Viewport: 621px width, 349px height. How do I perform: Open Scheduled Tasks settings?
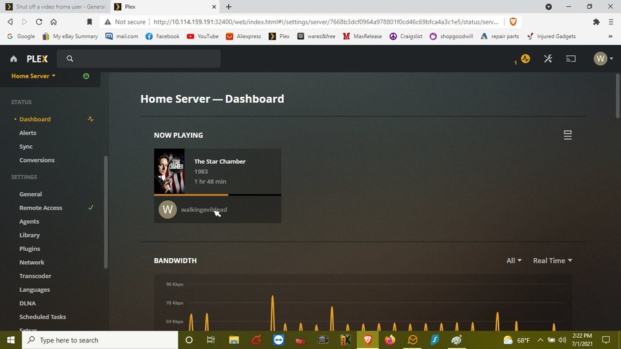click(43, 317)
